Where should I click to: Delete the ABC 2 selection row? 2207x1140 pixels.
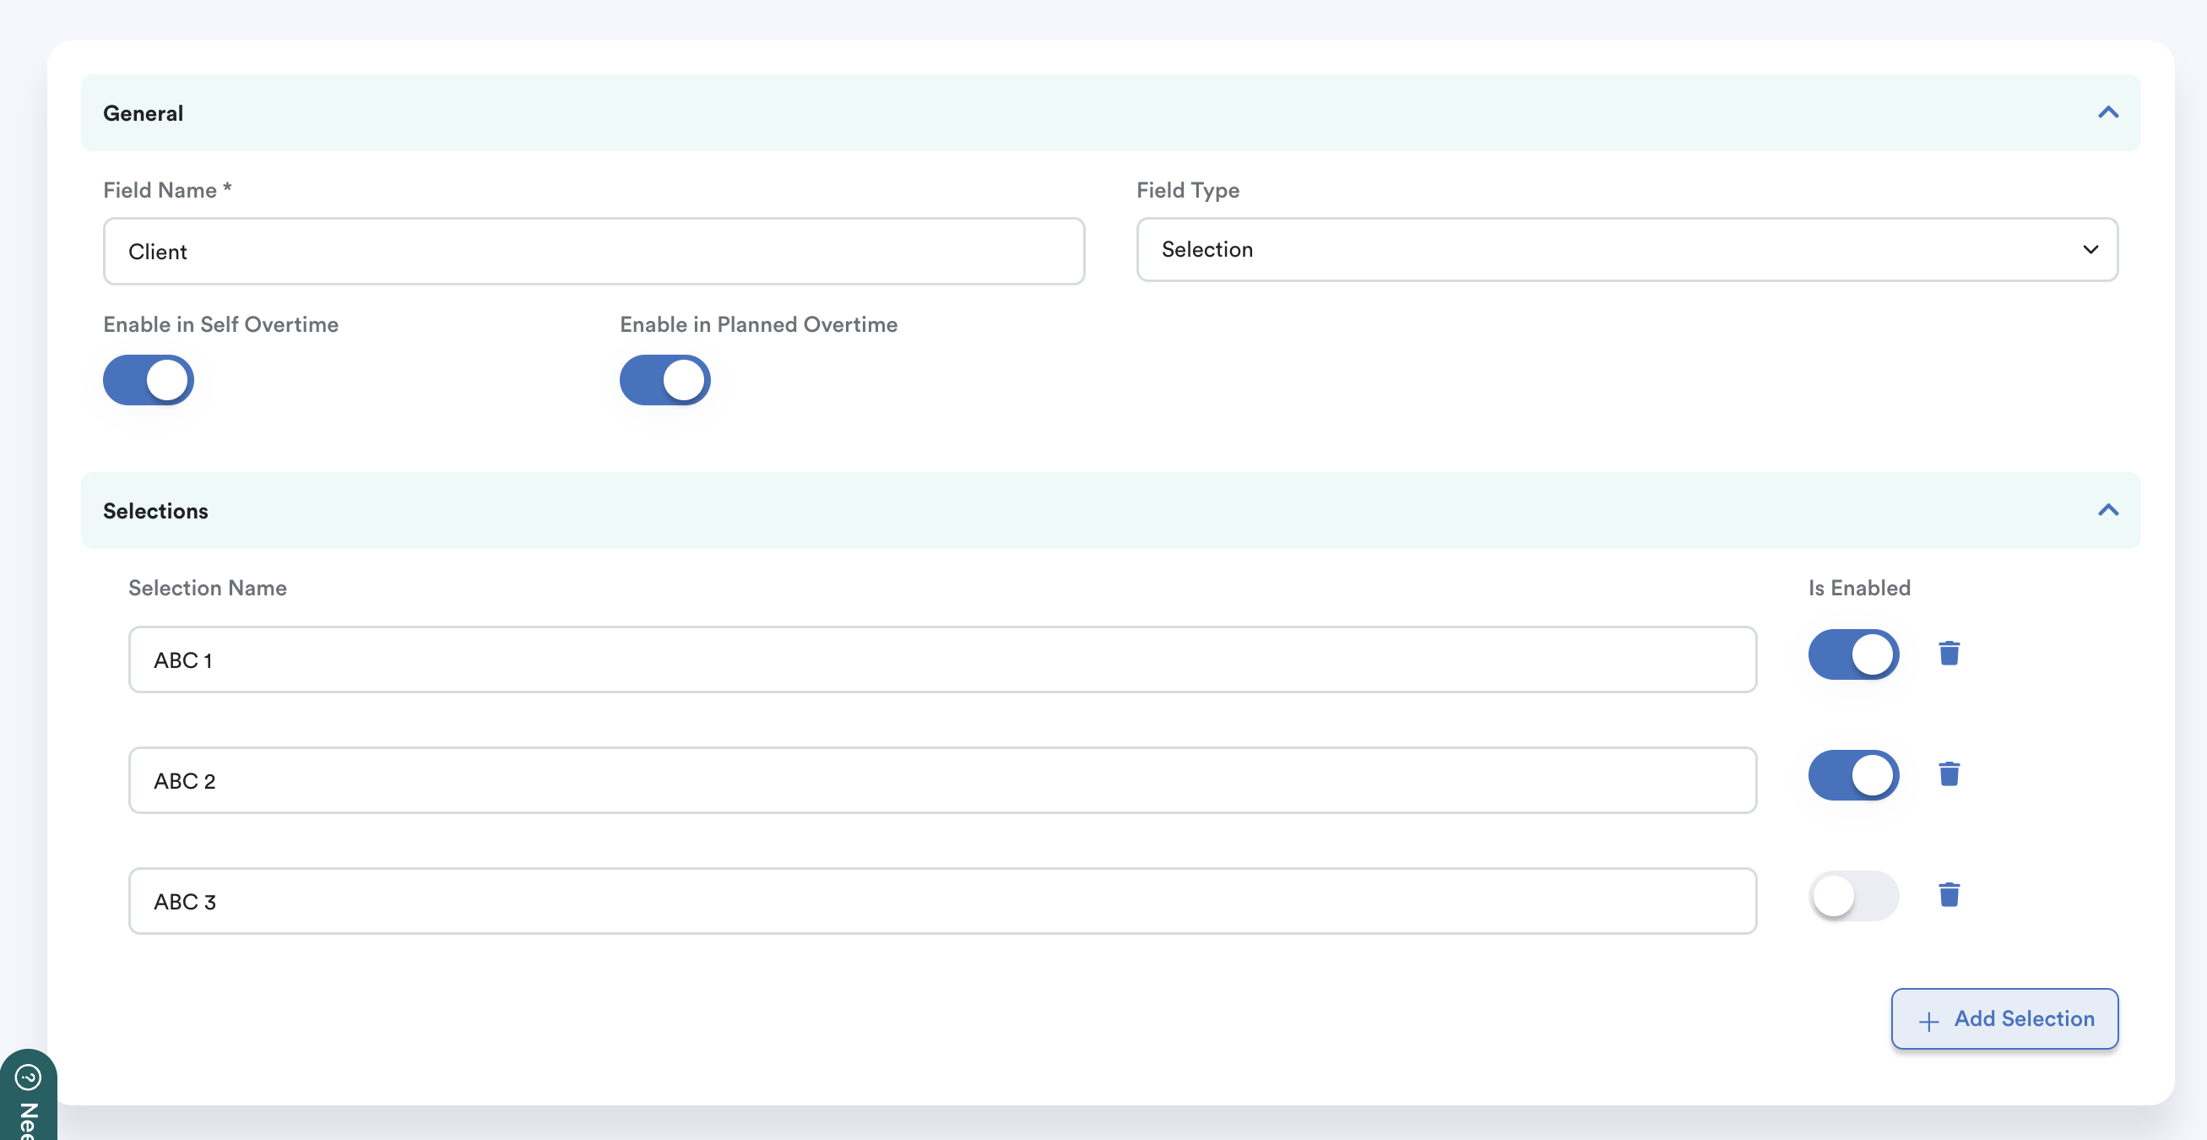click(x=1949, y=775)
